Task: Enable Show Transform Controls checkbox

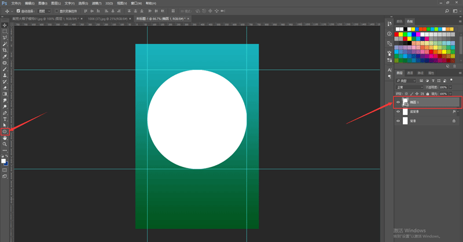Action: pyautogui.click(x=56, y=11)
